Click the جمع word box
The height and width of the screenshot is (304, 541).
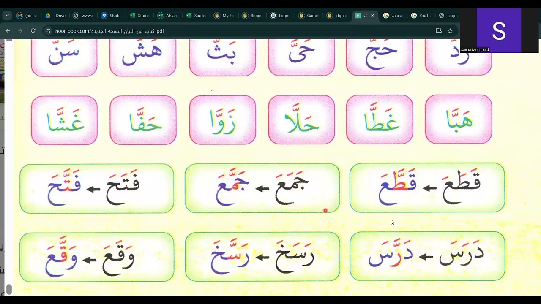[x=262, y=188]
